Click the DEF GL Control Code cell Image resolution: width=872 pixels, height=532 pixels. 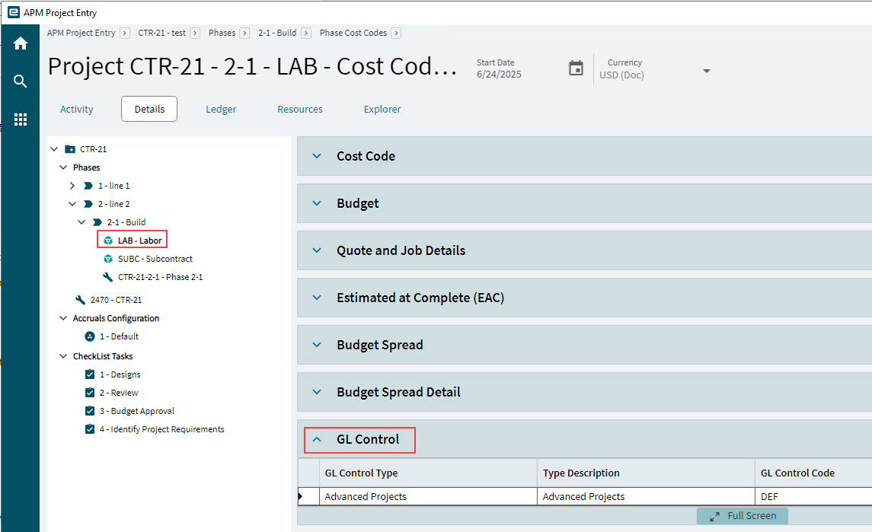pyautogui.click(x=813, y=496)
